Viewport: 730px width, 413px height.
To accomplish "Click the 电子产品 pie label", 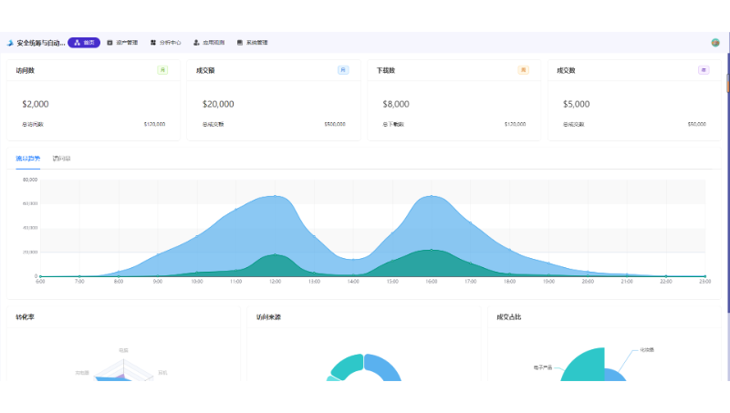I will 543,368.
